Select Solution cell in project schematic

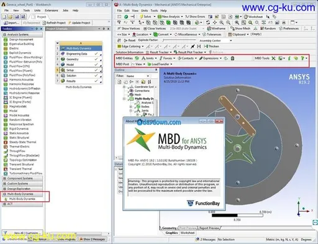[x=81, y=76]
